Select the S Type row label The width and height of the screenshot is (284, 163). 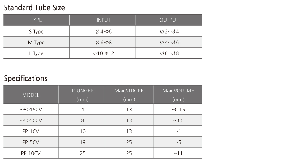pyautogui.click(x=36, y=32)
